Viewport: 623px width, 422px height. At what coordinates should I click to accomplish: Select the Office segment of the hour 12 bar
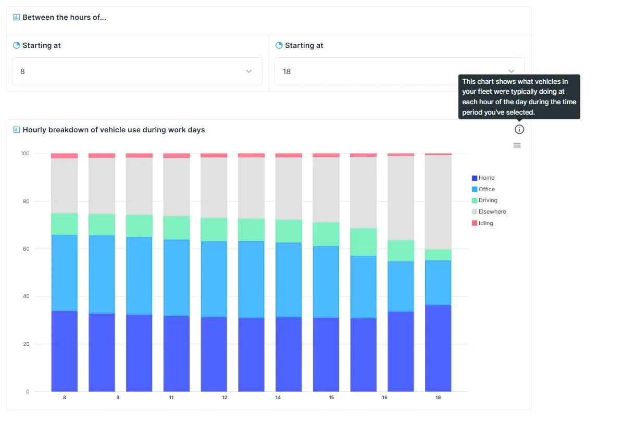214,279
